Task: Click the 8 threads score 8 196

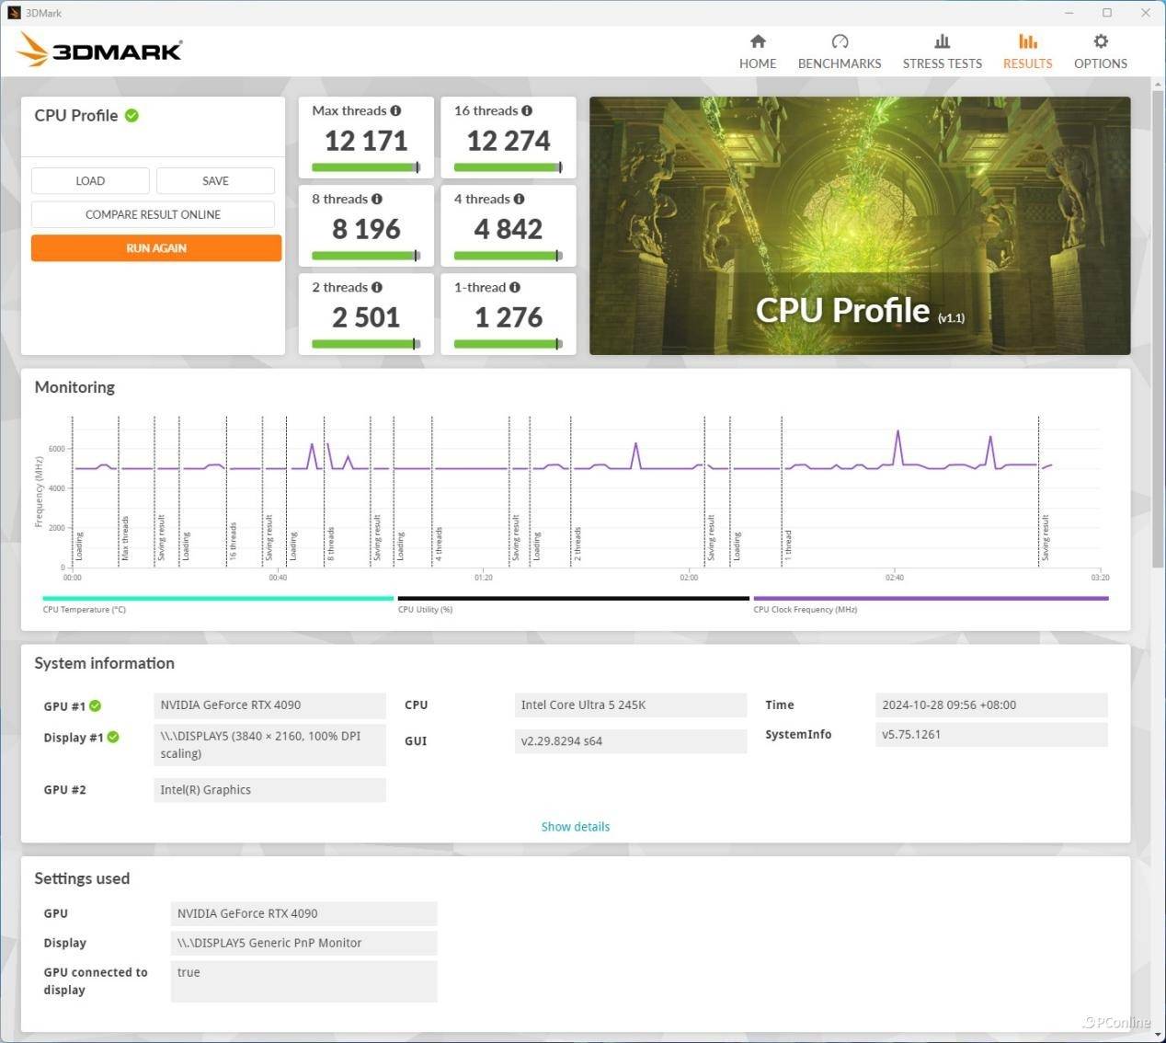Action: [366, 229]
